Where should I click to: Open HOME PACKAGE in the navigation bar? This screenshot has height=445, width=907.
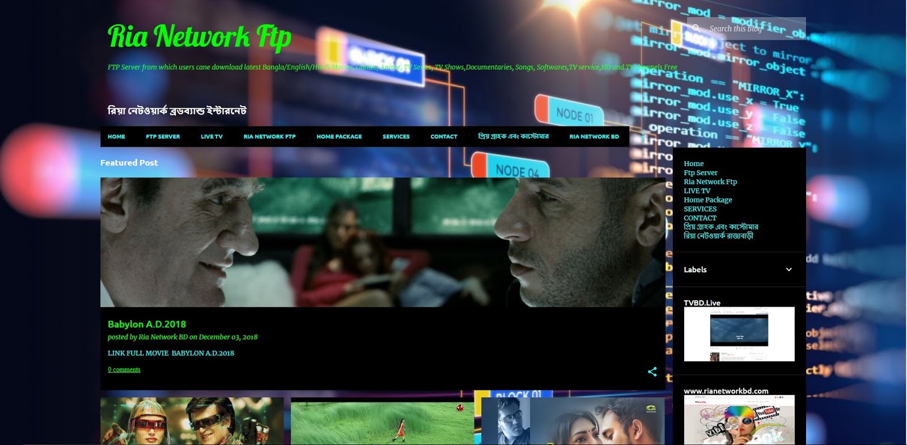(x=339, y=137)
